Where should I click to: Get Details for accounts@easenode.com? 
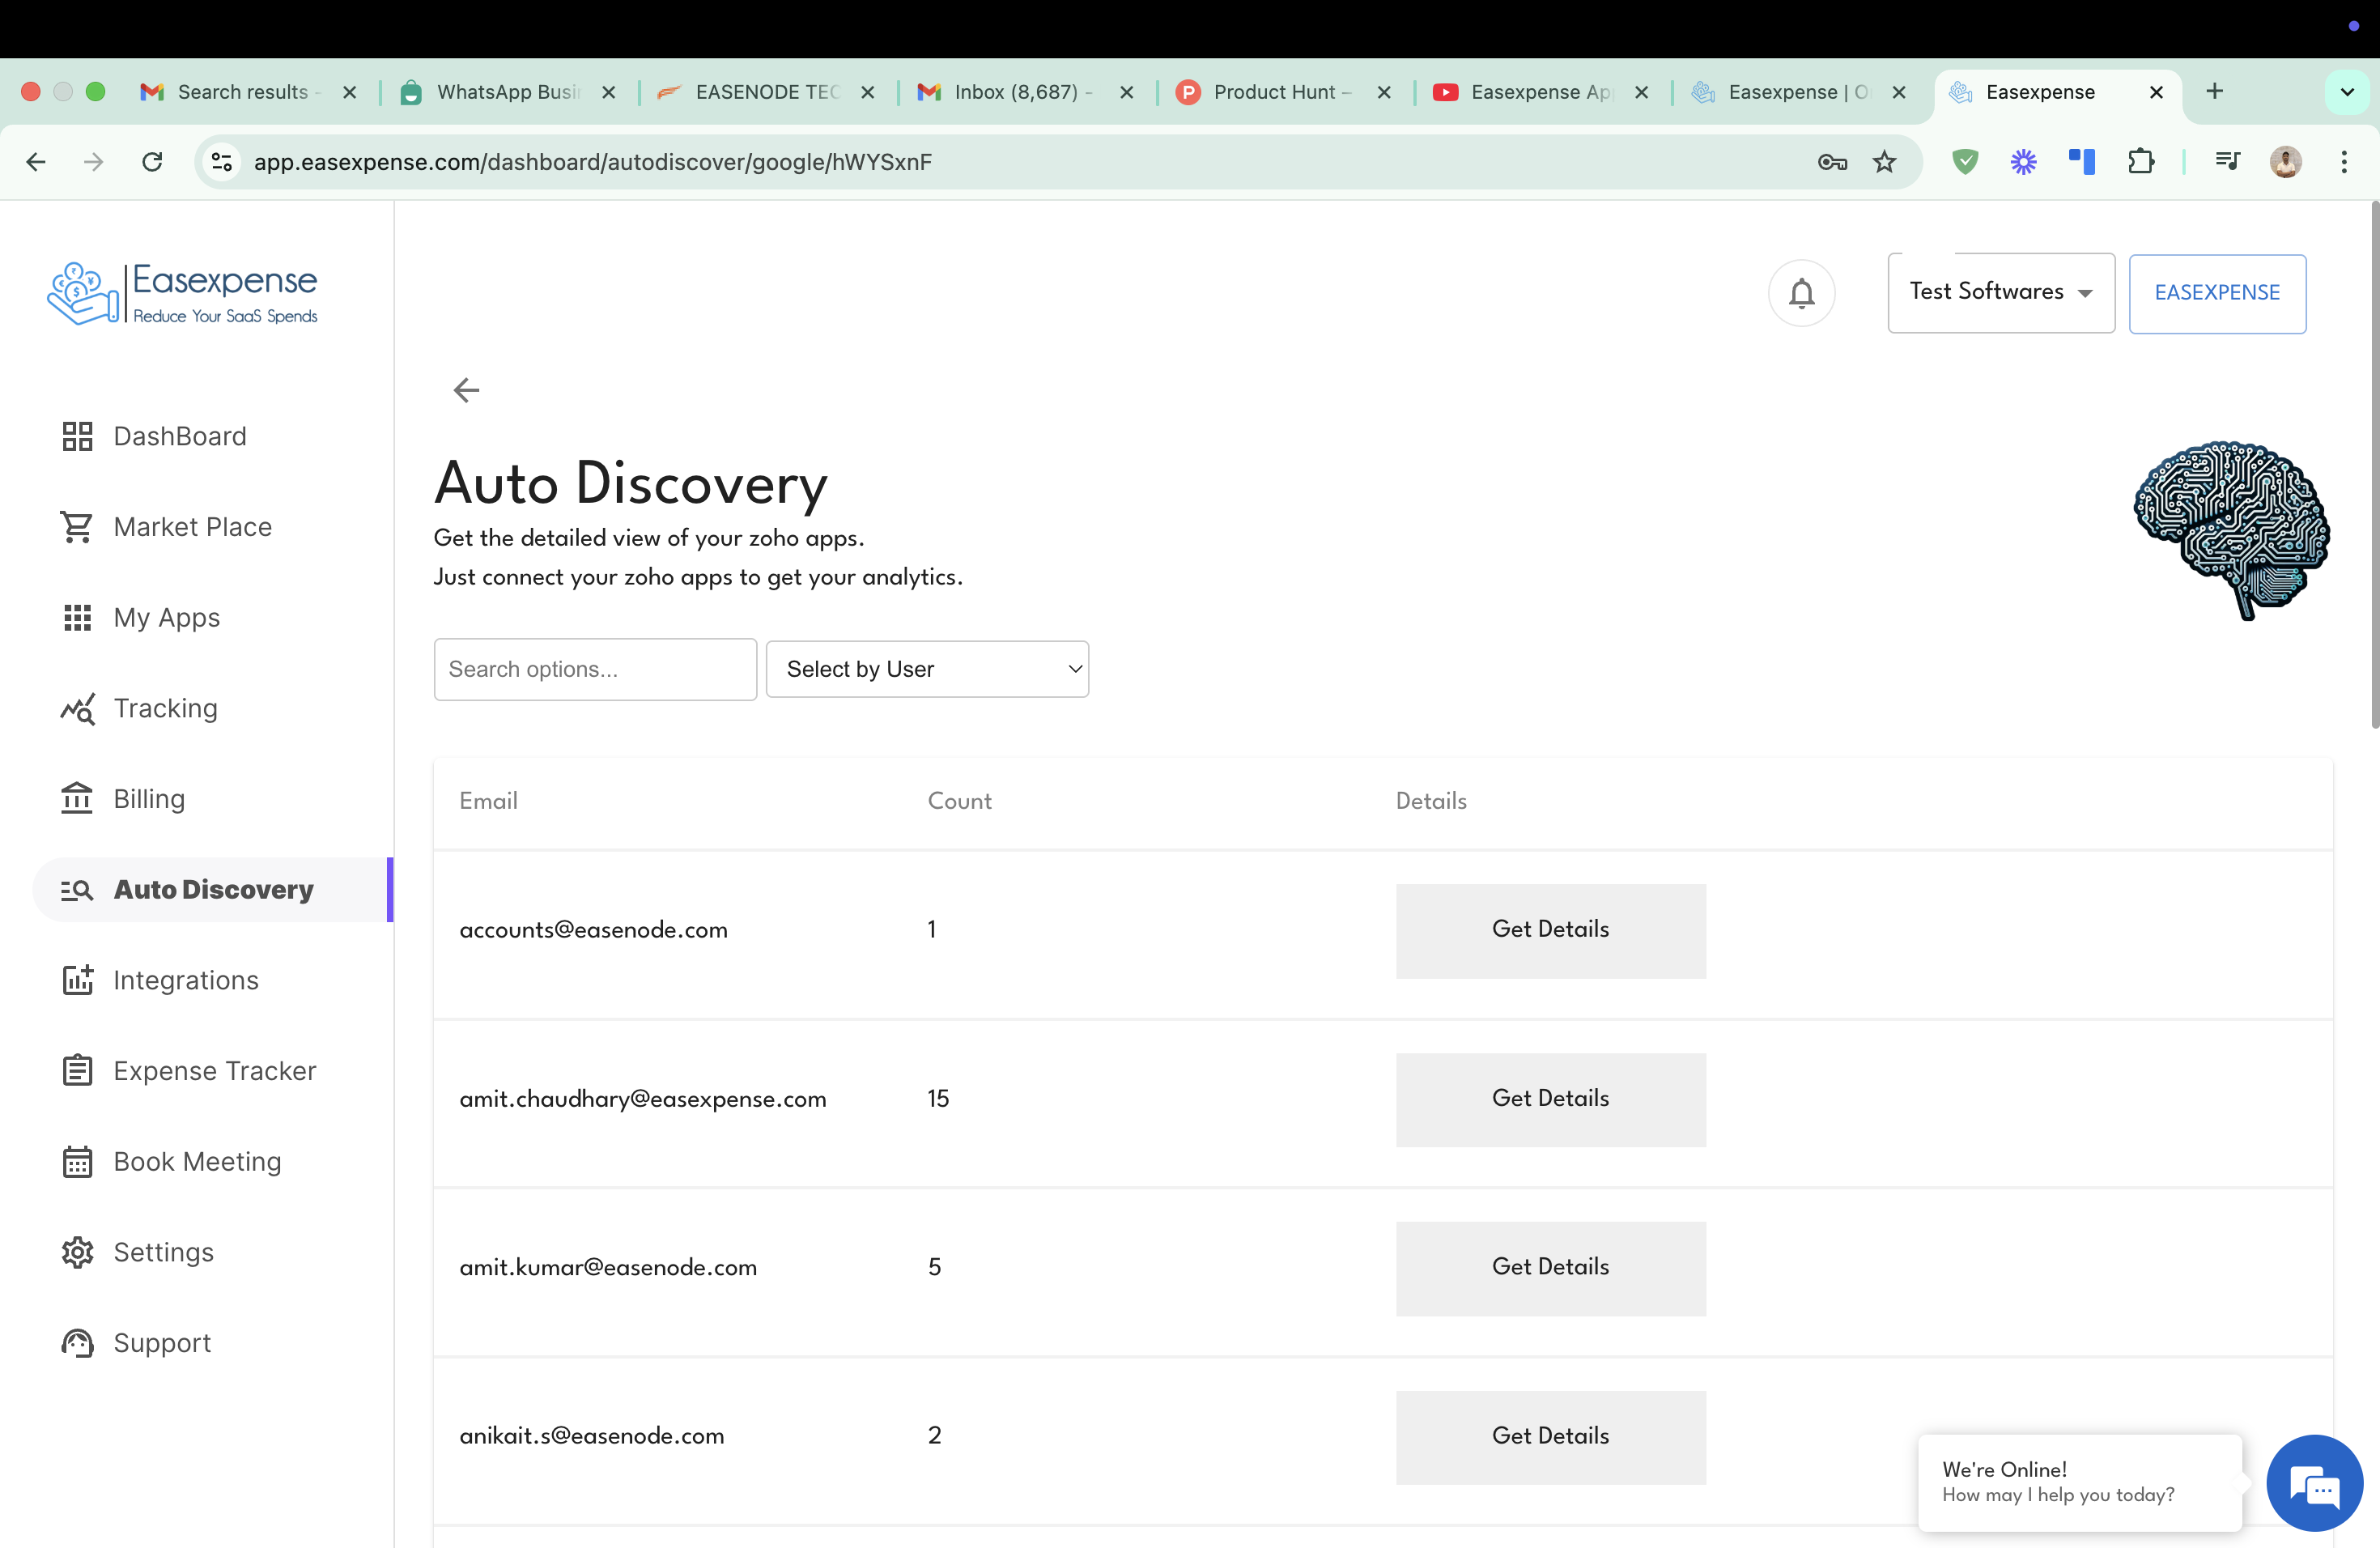pos(1550,930)
